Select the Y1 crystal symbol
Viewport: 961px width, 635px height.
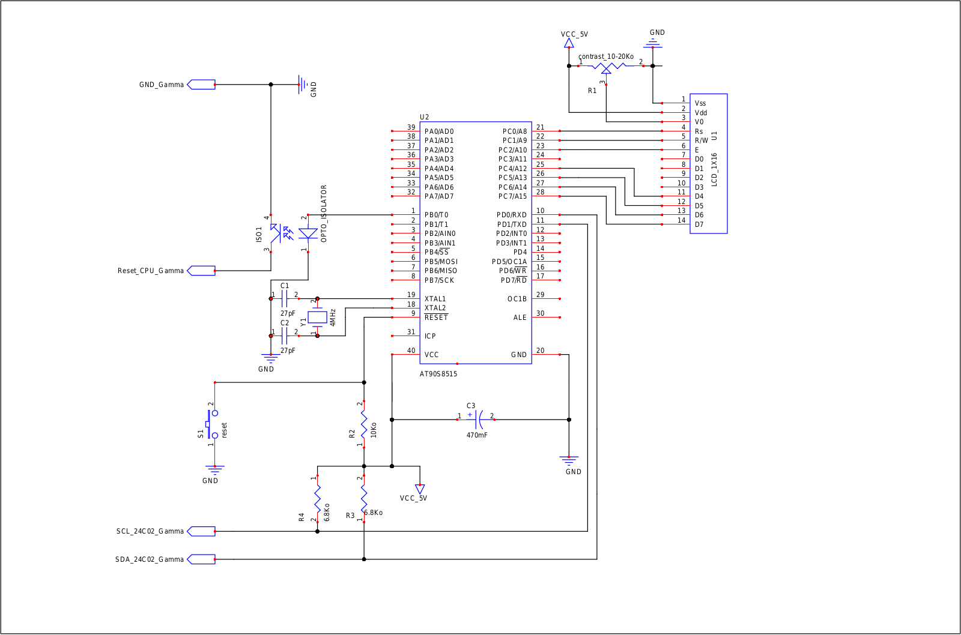tap(317, 317)
